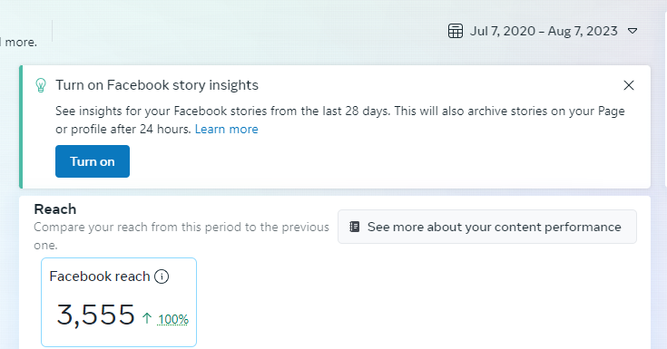Click the lightbulb tip icon in the banner
The image size is (667, 349).
coord(41,85)
